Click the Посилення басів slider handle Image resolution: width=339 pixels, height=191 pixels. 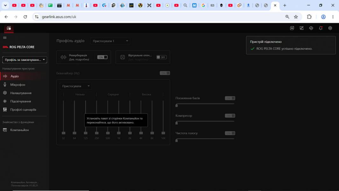pos(177,105)
